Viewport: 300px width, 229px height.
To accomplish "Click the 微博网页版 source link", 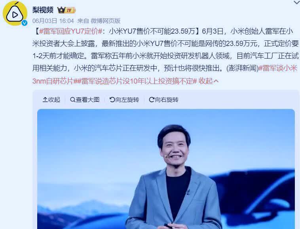I will 106,21.
